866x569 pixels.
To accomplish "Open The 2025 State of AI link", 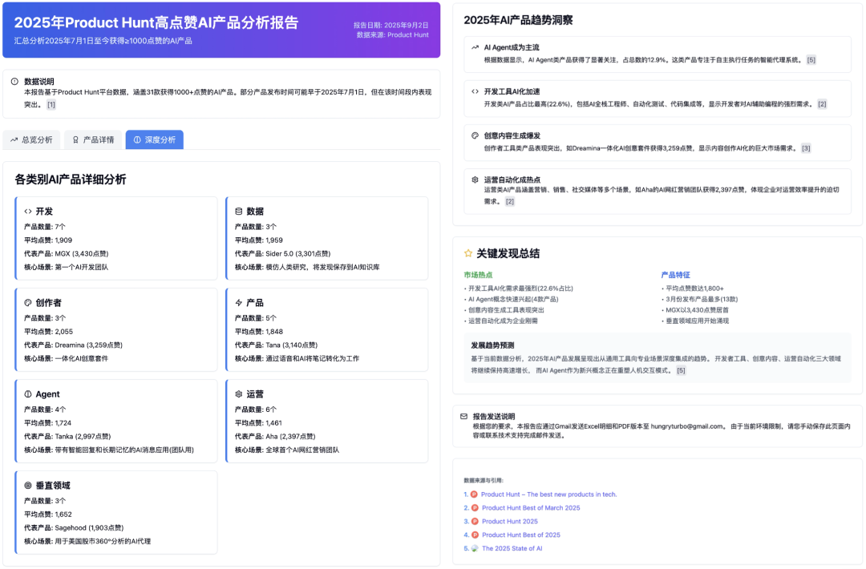I will pos(512,549).
